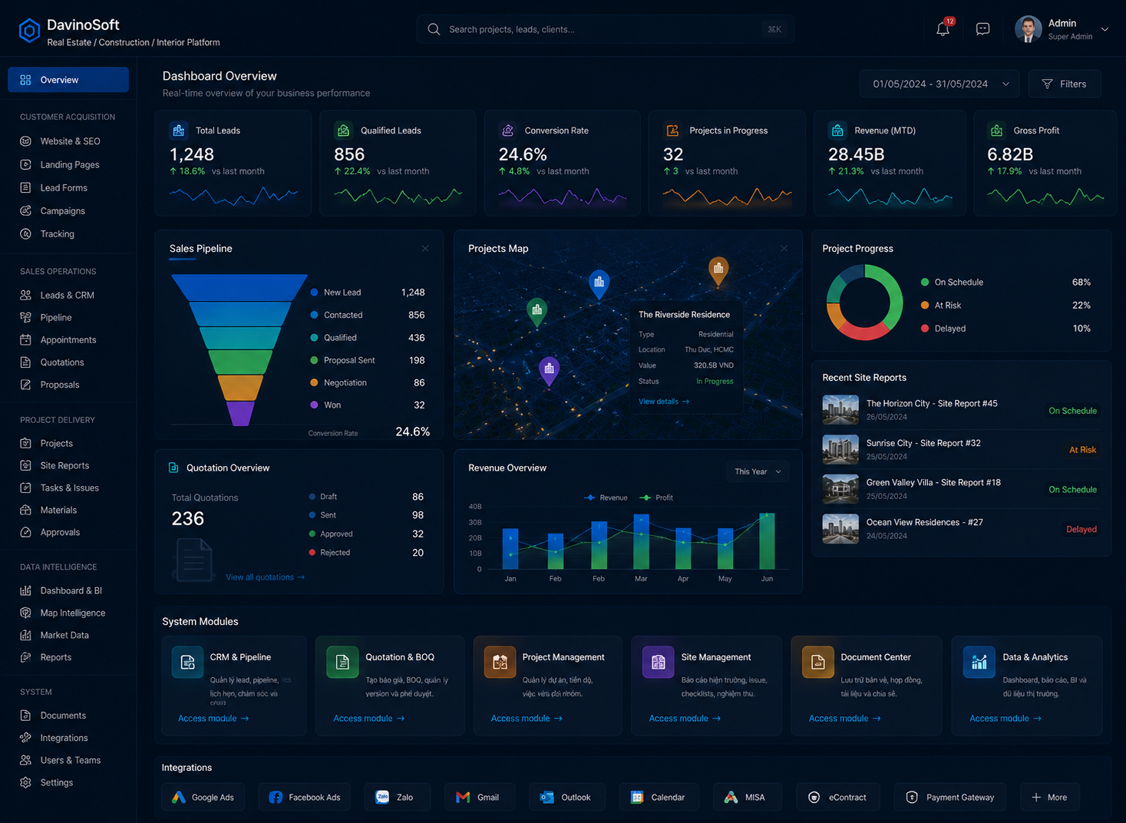Click the Jun bar in revenue chart
This screenshot has height=823, width=1126.
tap(767, 540)
